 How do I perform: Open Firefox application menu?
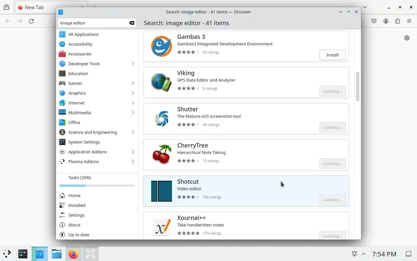pyautogui.click(x=409, y=21)
